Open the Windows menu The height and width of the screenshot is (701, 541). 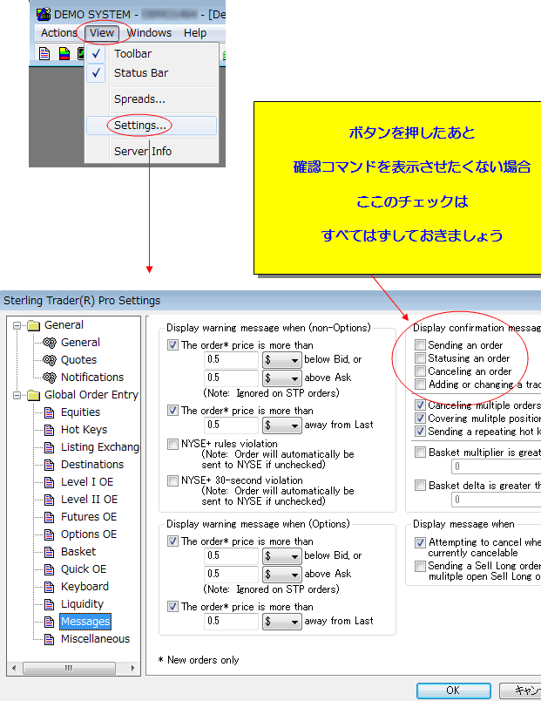tap(149, 33)
